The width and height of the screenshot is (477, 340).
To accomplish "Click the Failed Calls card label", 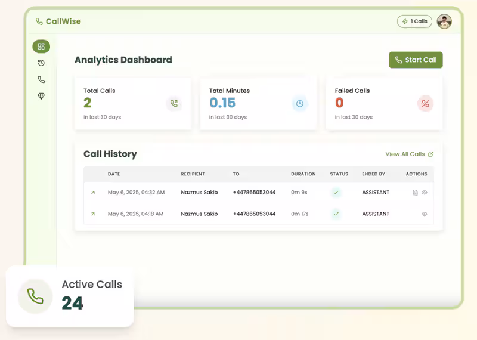I will [352, 91].
